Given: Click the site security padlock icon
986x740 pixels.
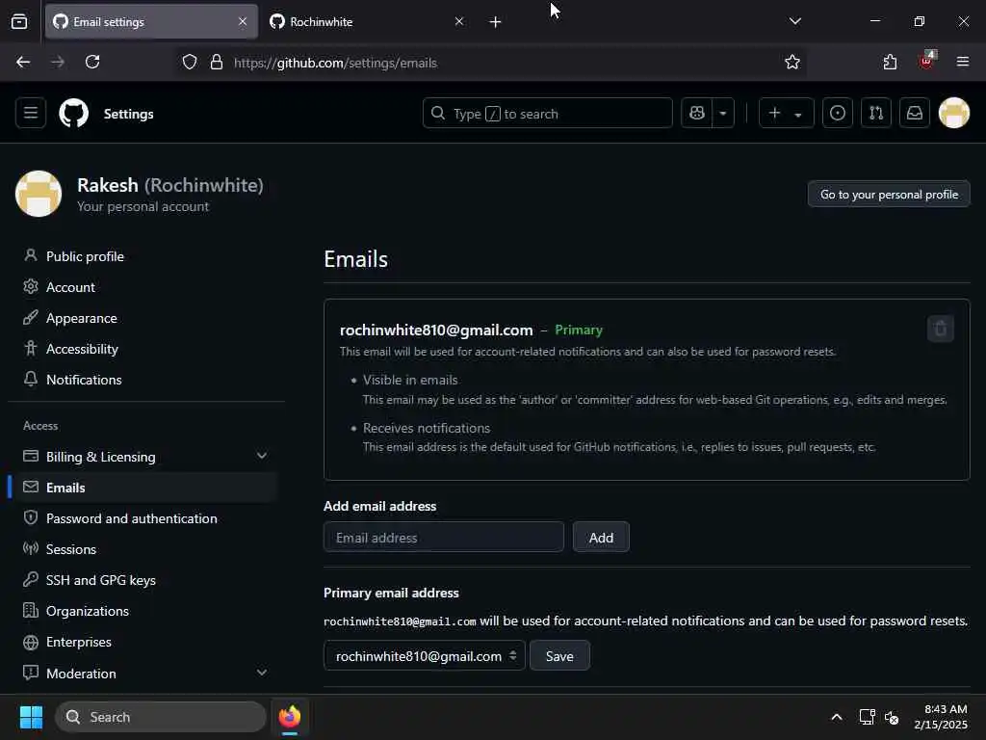Looking at the screenshot, I should (x=217, y=62).
